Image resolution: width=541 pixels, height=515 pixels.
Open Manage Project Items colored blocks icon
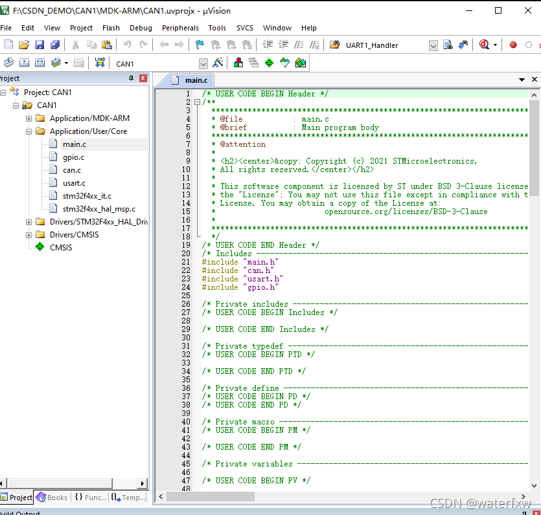[238, 63]
